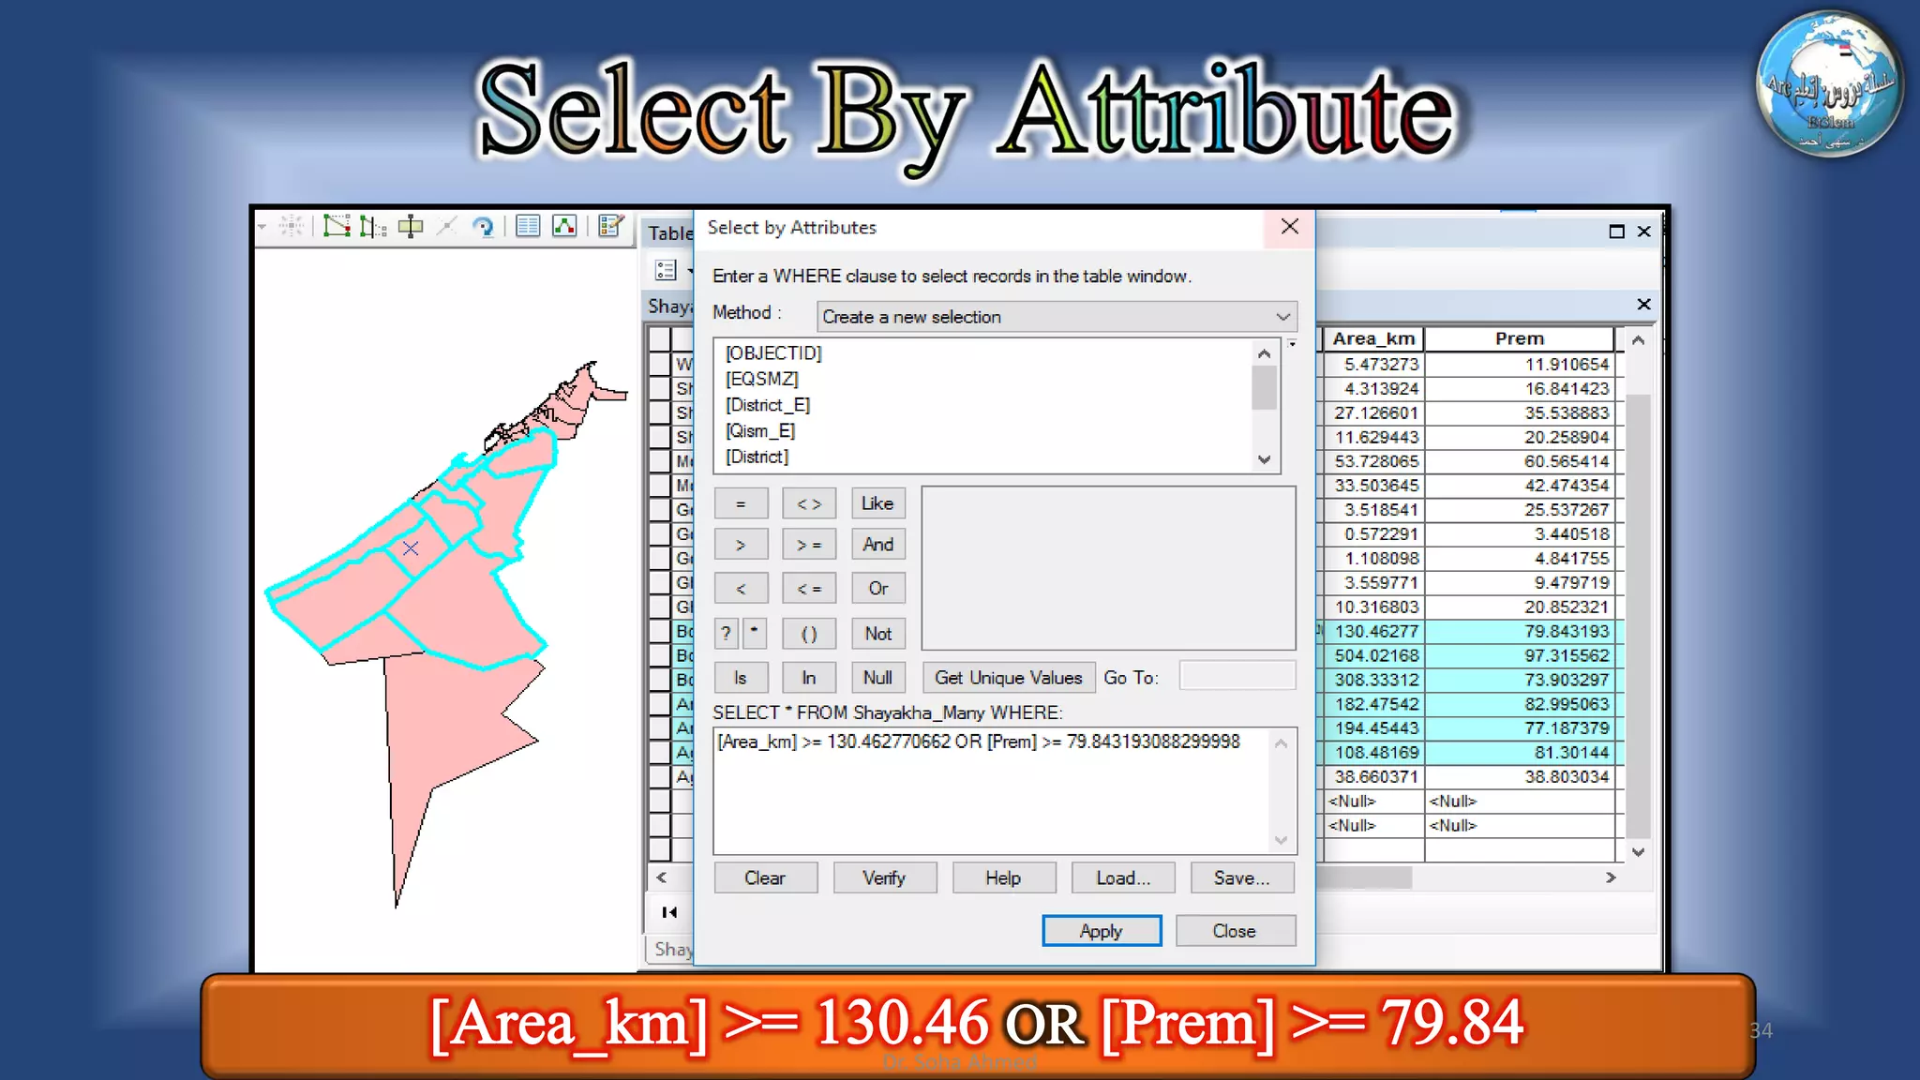Click the Edit Vertices tool icon
Image resolution: width=1920 pixels, height=1080 pixels.
pos(336,226)
